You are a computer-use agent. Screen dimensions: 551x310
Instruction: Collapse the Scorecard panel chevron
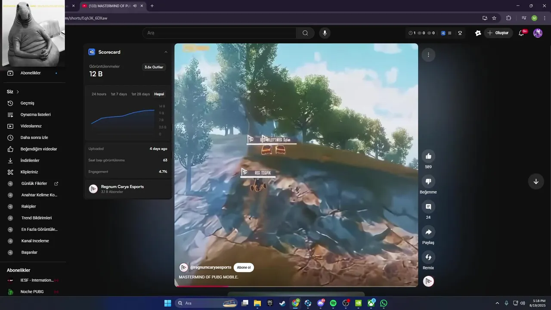[166, 52]
